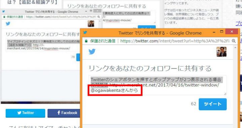Screen dimensions: 242x128
Task: Click the back popup tweet text field
Action: click(43, 45)
